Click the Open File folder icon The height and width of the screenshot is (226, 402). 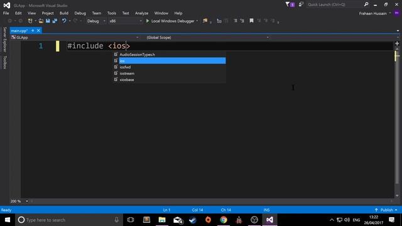pyautogui.click(x=41, y=21)
